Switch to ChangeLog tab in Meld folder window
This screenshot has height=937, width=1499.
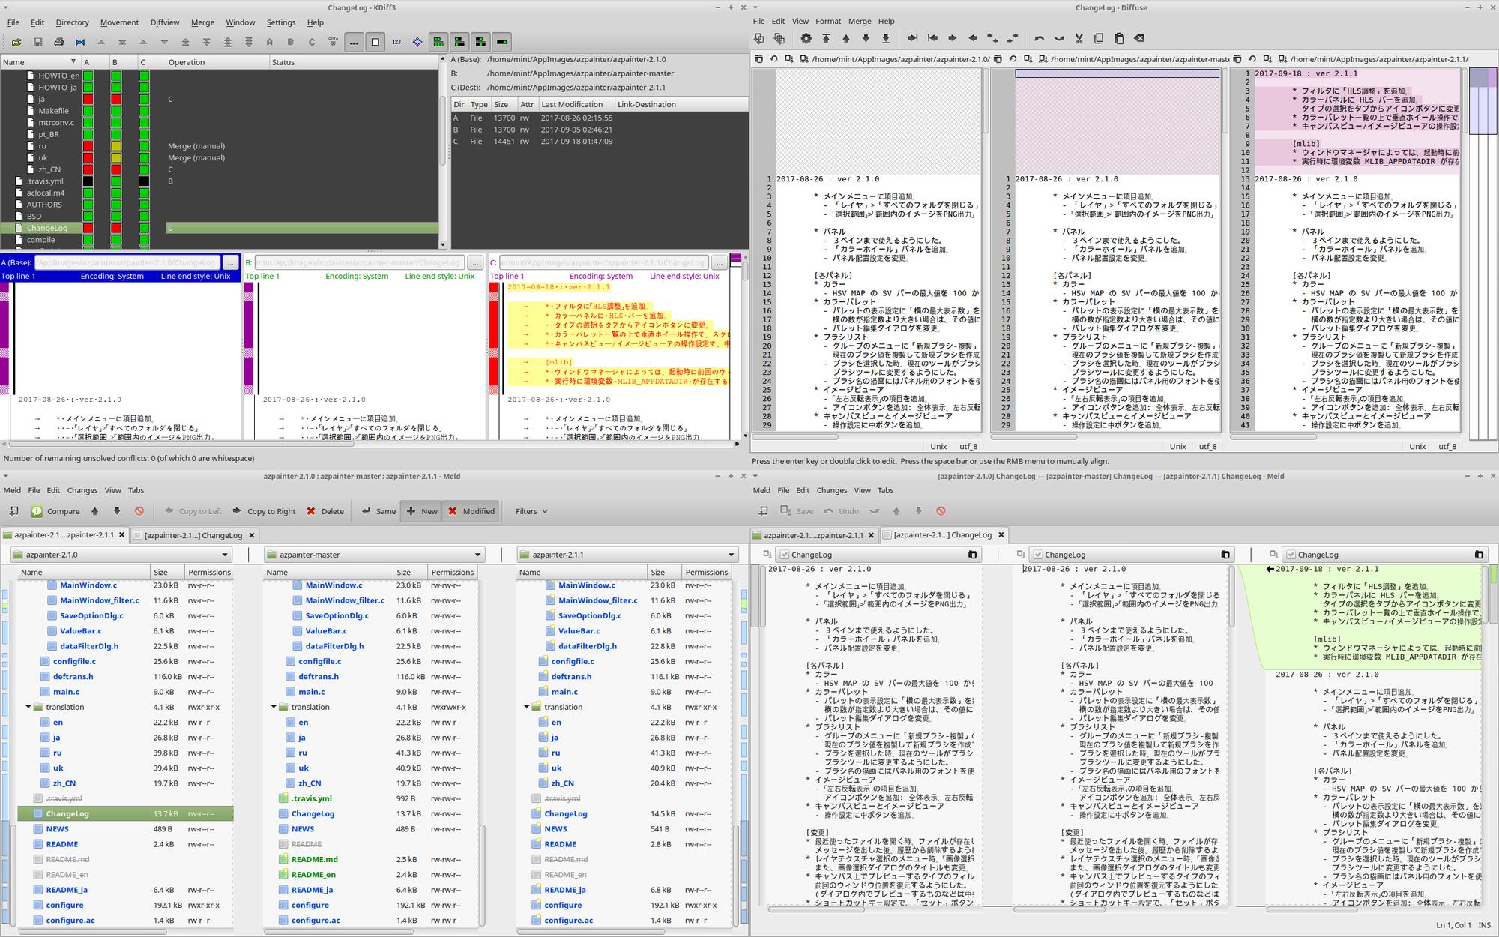coord(193,535)
